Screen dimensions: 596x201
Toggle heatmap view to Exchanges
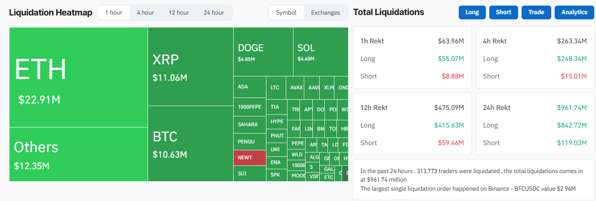[325, 12]
